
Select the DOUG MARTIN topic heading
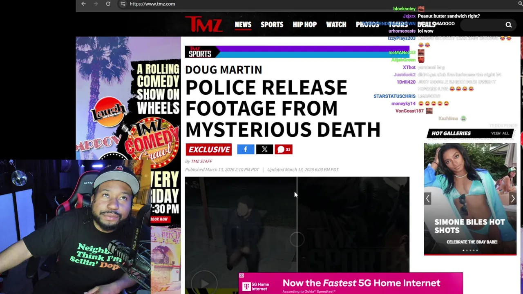point(224,69)
